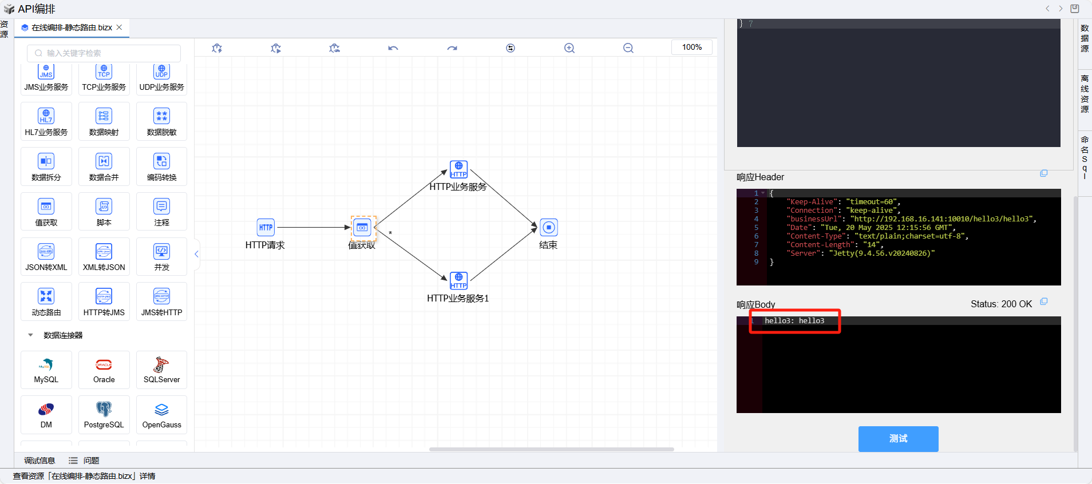Image resolution: width=1092 pixels, height=484 pixels.
Task: Collapse the 数据连接器 section
Action: (x=30, y=335)
